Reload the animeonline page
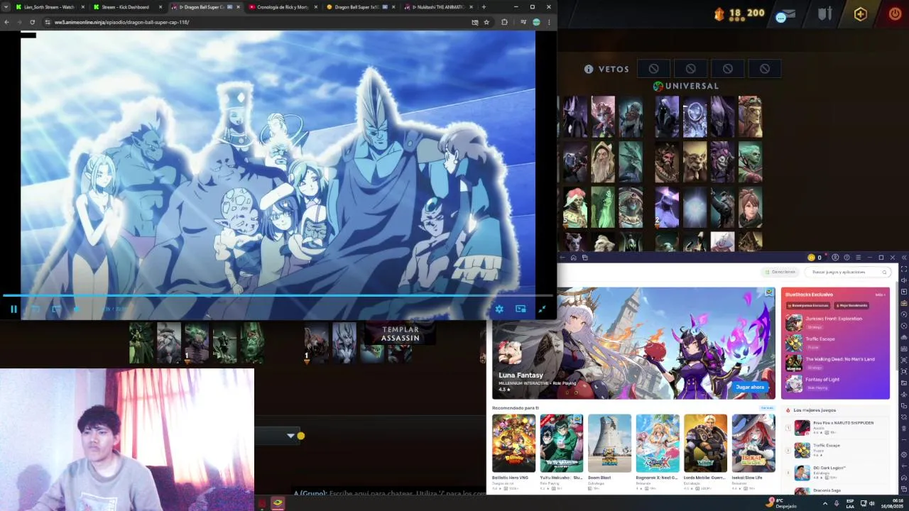 32,22
